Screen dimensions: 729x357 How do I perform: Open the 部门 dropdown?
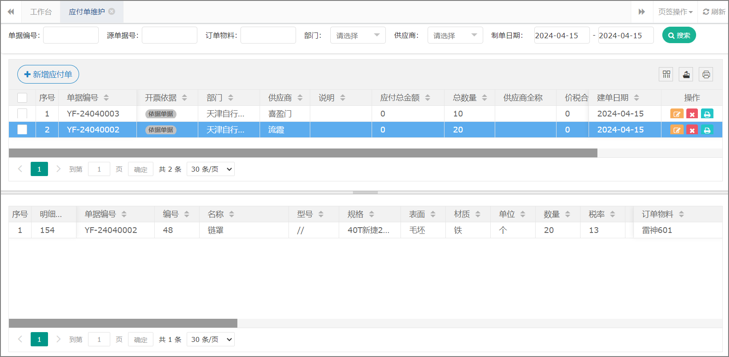[357, 36]
